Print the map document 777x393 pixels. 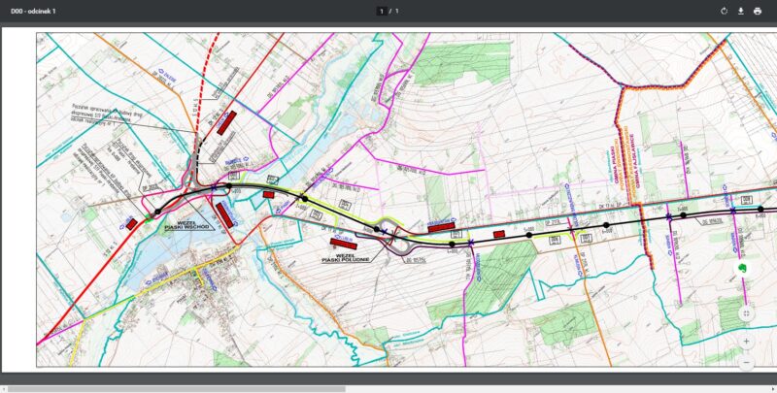(758, 11)
